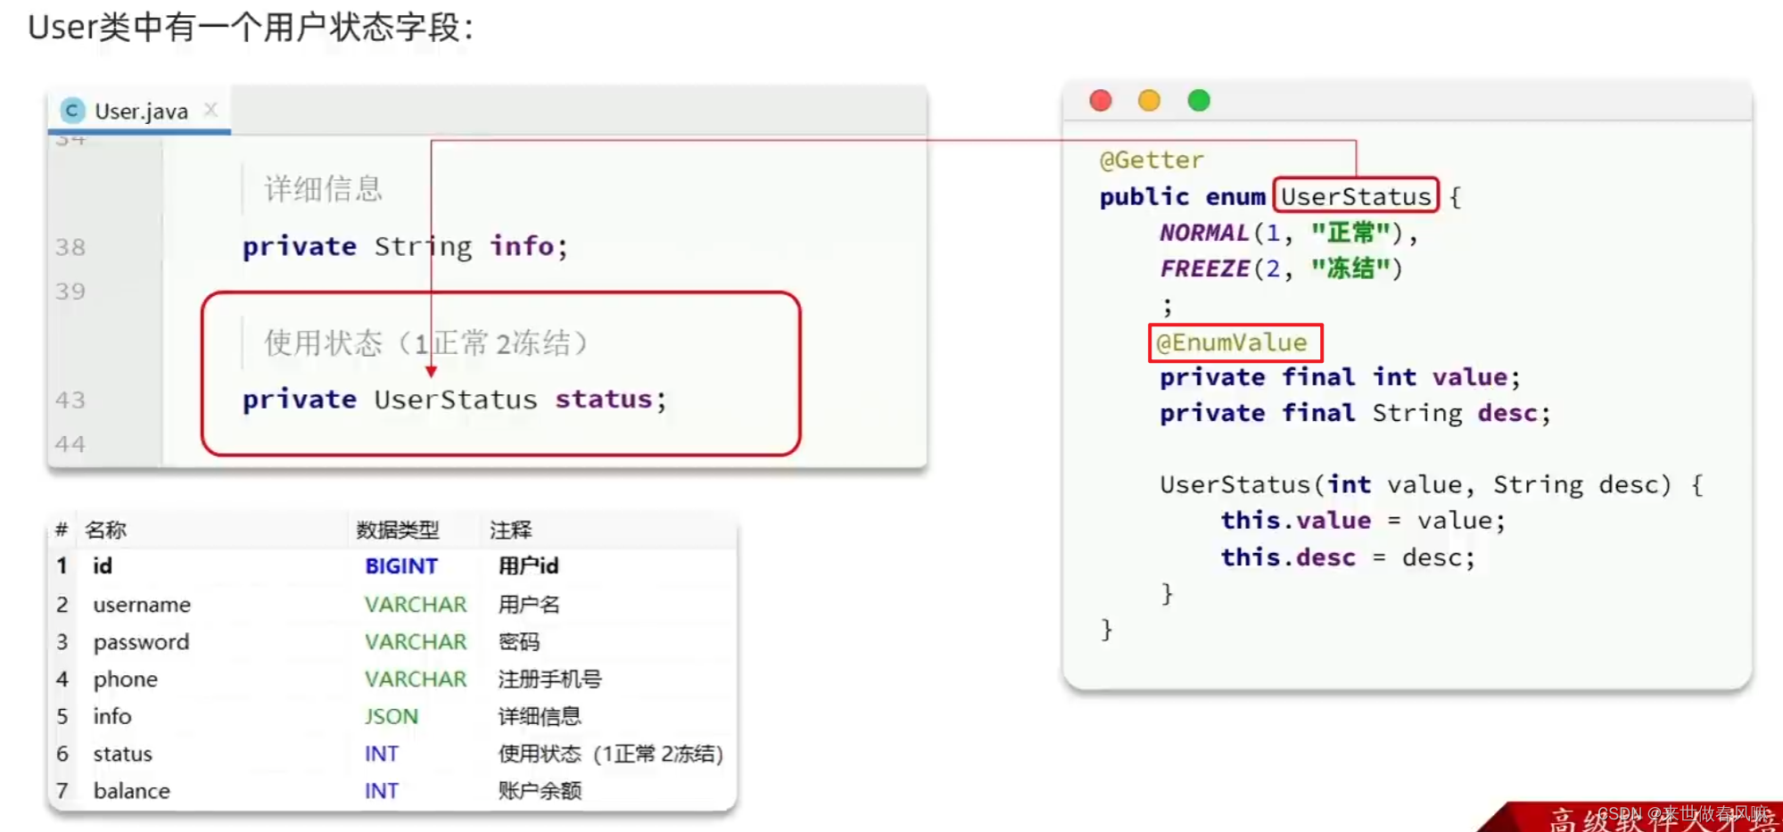Click the JSON data type cell
Viewport: 1783px width, 832px height.
391,716
